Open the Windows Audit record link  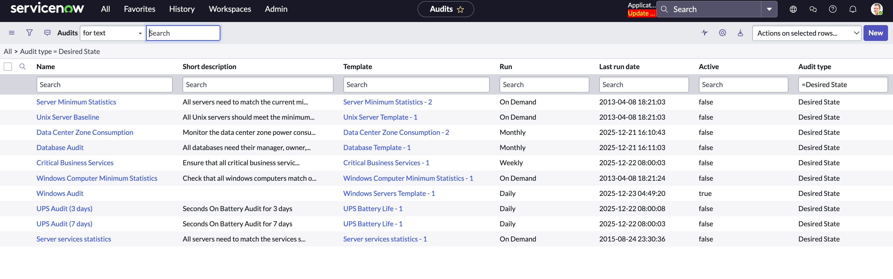pyautogui.click(x=60, y=193)
